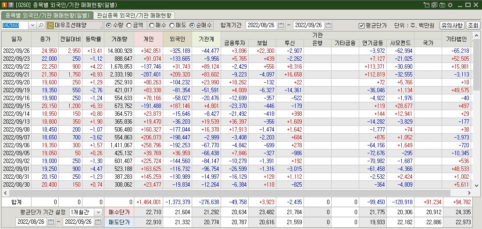Click the +1,464,001 total individual cell
This screenshot has height=229, width=482.
[149, 202]
